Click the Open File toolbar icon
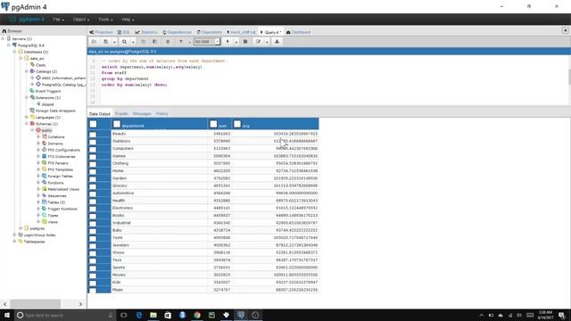571x321 pixels. pyautogui.click(x=94, y=42)
